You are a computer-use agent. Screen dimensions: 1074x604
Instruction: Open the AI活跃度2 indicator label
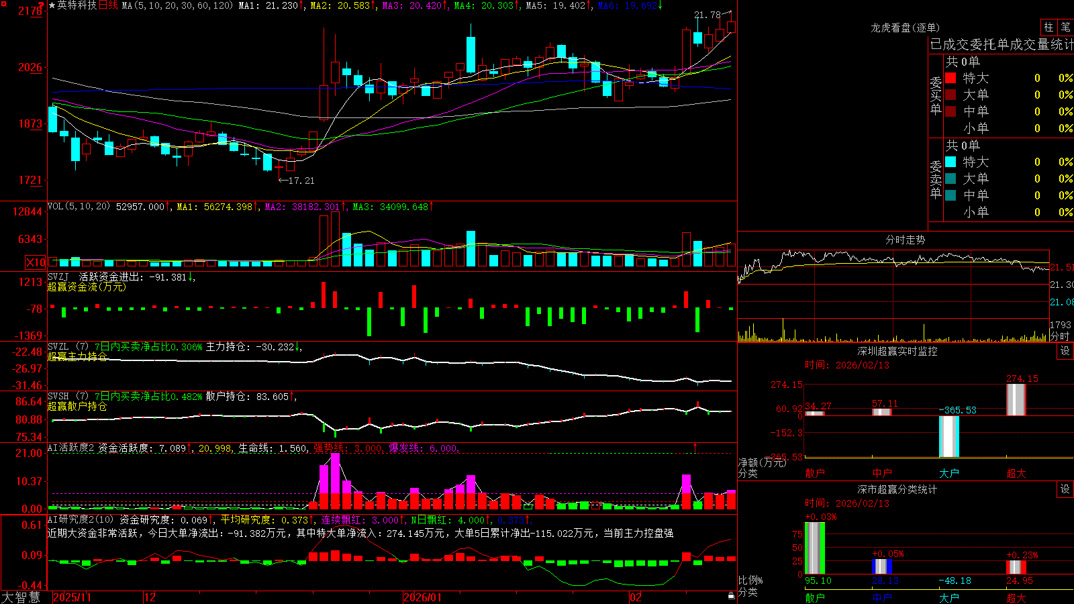(71, 448)
